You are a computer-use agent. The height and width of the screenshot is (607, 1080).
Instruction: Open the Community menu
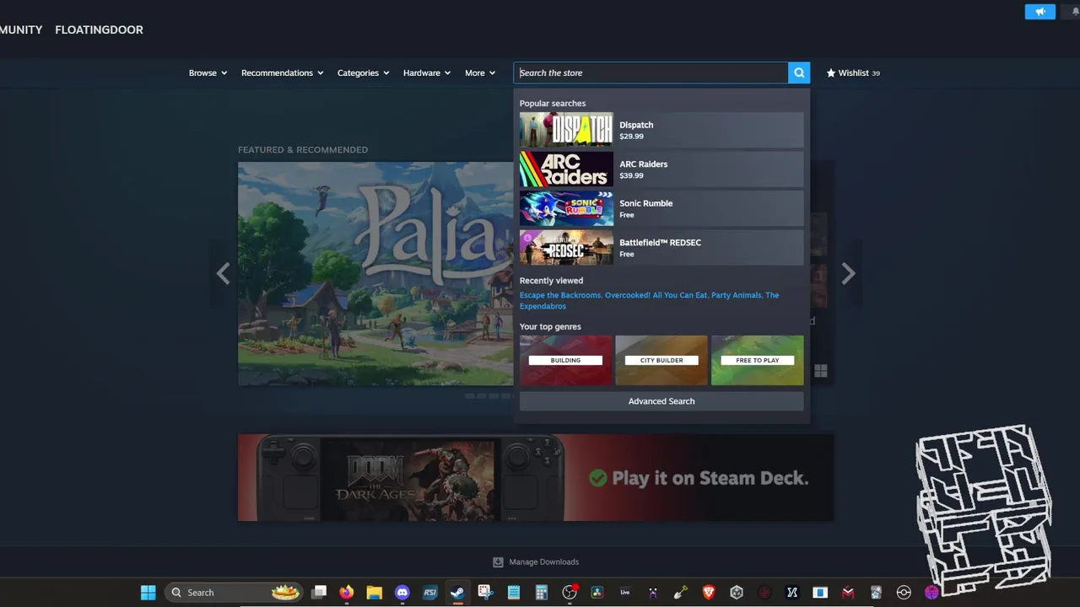(21, 30)
